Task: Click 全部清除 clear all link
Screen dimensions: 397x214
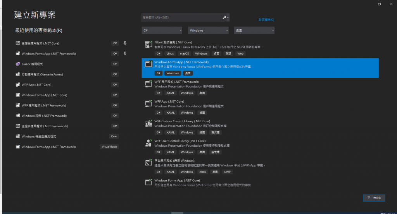Action: point(266,20)
